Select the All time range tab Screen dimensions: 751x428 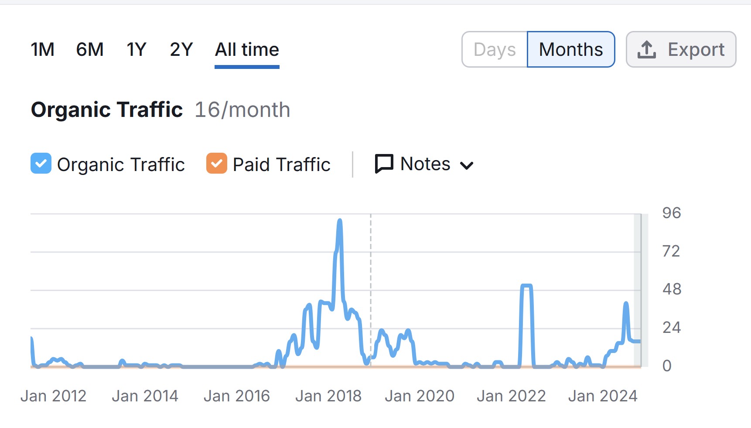click(247, 50)
